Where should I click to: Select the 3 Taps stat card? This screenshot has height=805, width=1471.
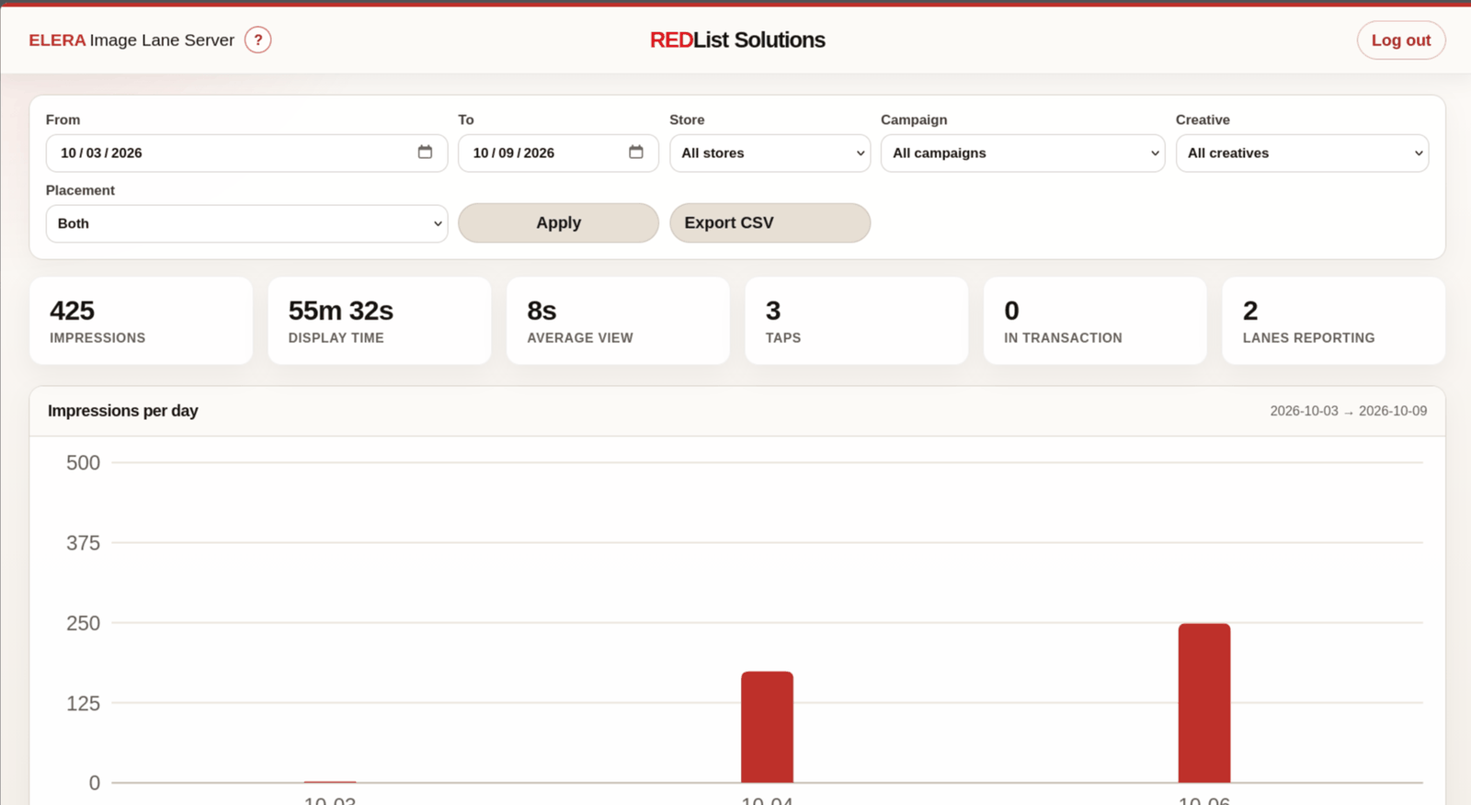click(x=857, y=321)
